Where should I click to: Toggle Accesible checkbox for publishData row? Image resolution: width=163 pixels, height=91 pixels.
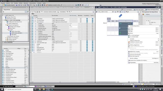tap(87, 19)
